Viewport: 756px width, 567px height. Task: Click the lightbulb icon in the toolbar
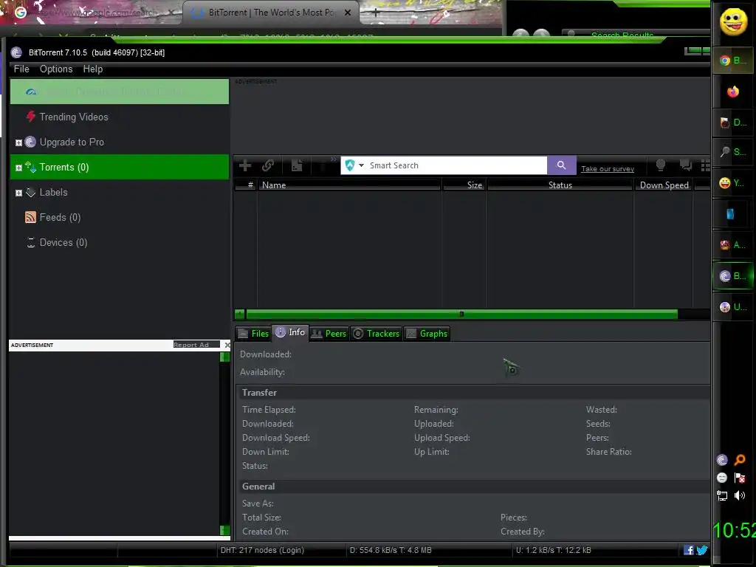661,165
